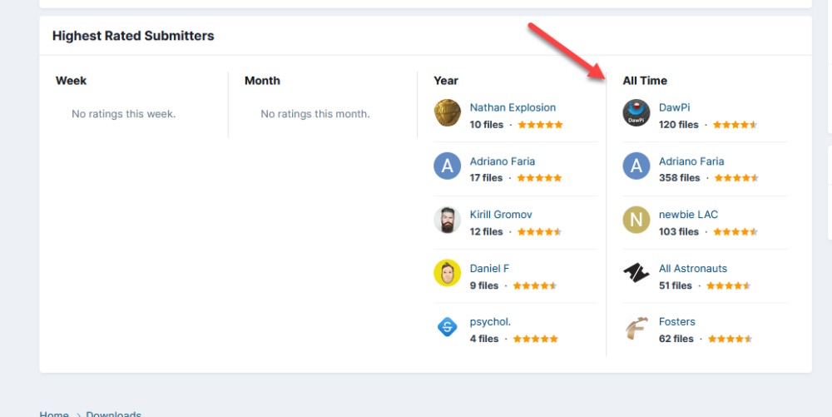Screen dimensions: 832x417
Task: Click Adriano Faria's avatar in All Time column
Action: (636, 166)
